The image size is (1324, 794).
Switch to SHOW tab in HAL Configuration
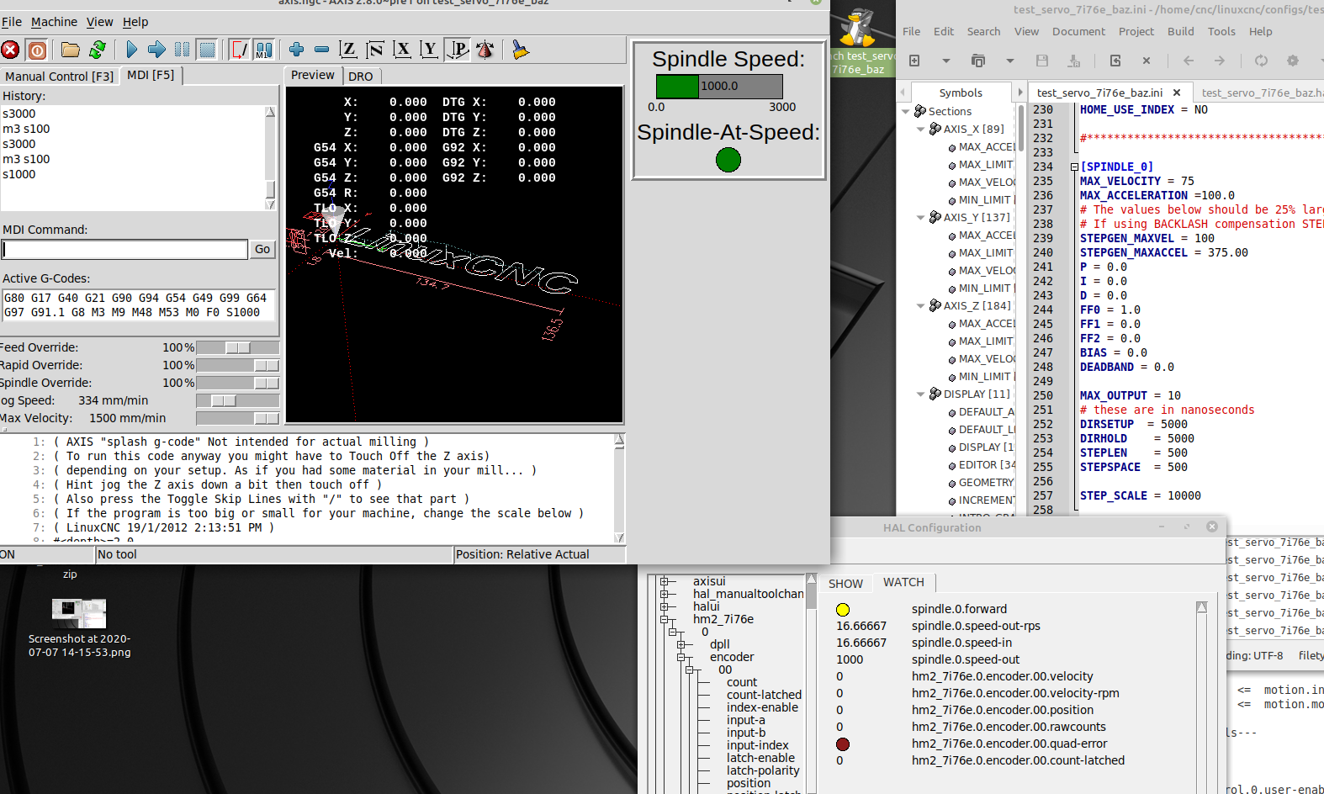(x=845, y=584)
